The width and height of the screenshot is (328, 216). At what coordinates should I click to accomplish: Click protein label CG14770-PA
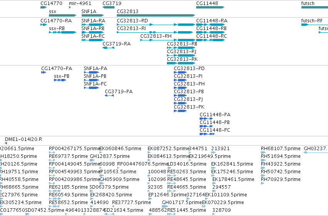point(57,69)
